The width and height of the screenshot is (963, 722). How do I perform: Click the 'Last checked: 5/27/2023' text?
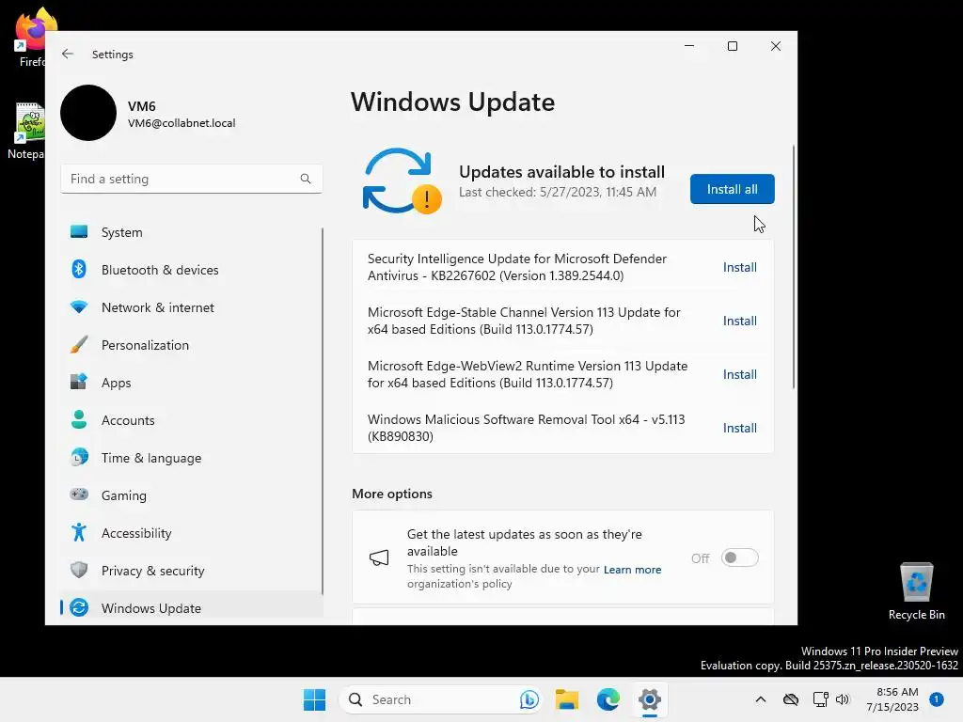557,192
